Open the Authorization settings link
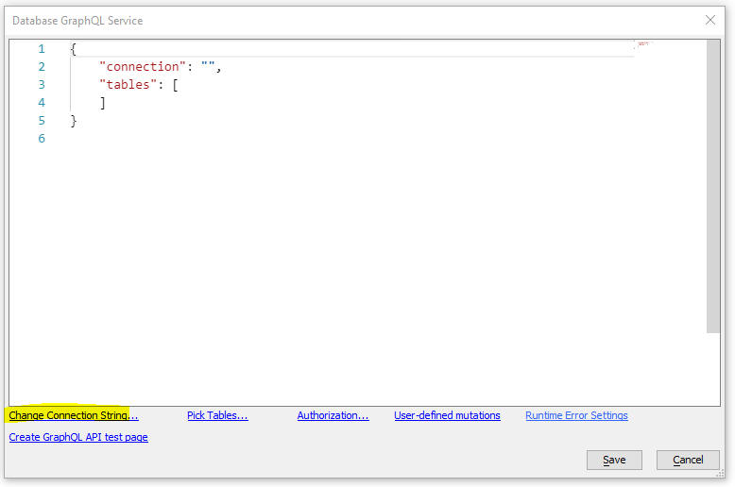Image resolution: width=735 pixels, height=487 pixels. (x=333, y=415)
